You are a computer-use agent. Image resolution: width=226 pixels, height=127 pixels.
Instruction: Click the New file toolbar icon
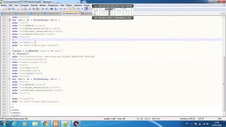(2, 9)
